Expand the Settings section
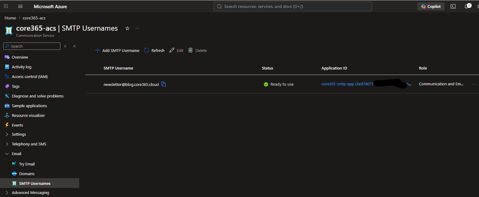This screenshot has height=197, width=479. click(19, 134)
